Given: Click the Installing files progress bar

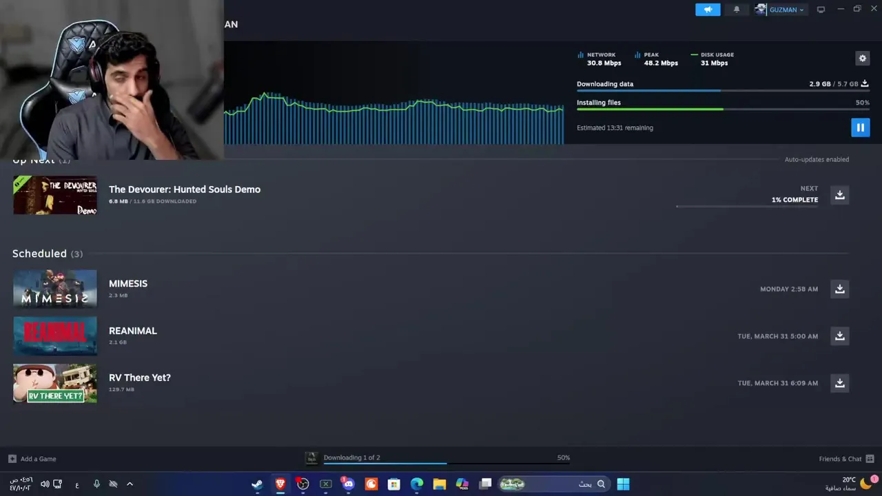Looking at the screenshot, I should pyautogui.click(x=723, y=109).
